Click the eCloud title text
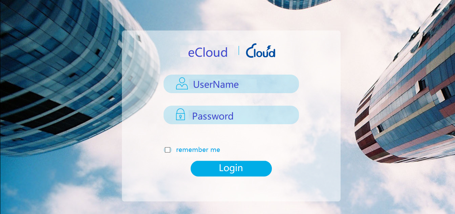The width and height of the screenshot is (455, 214). (208, 52)
